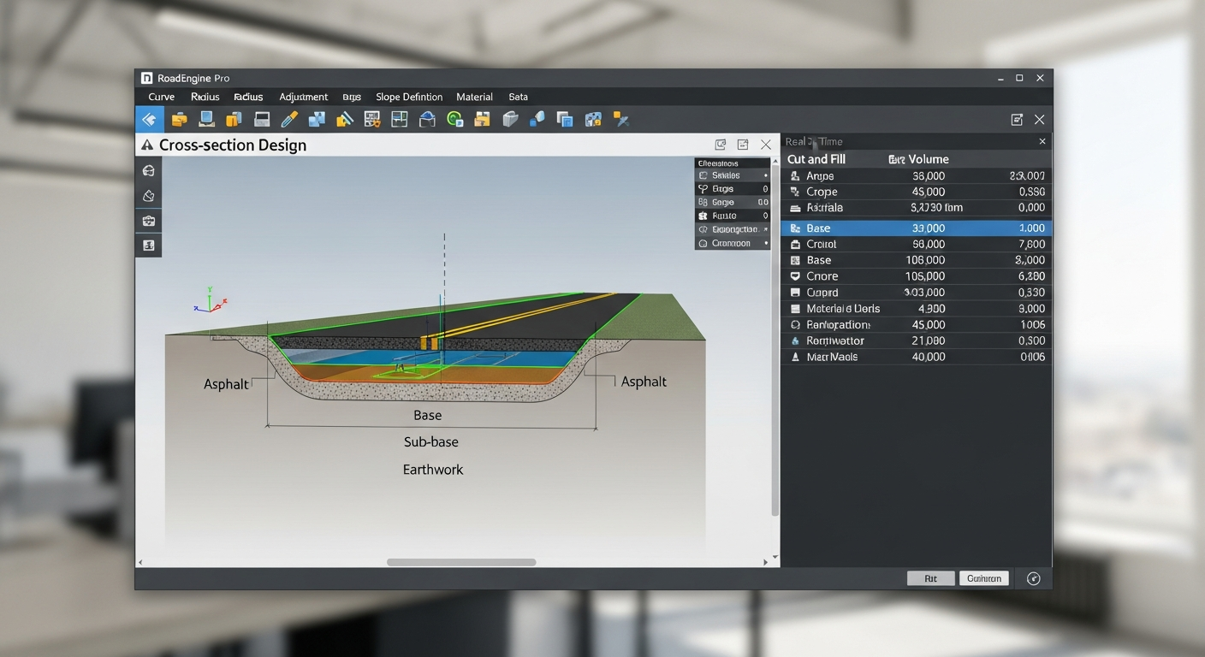Image resolution: width=1205 pixels, height=657 pixels.
Task: Click the green circular refresh icon
Action: coord(454,120)
